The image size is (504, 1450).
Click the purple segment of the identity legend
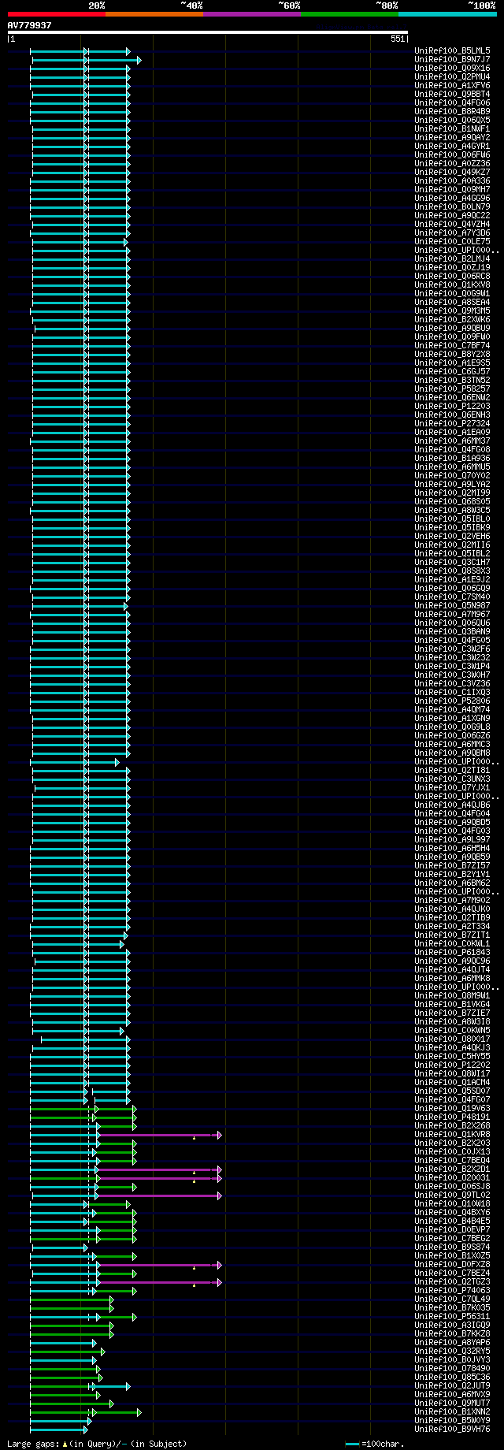coord(251,14)
